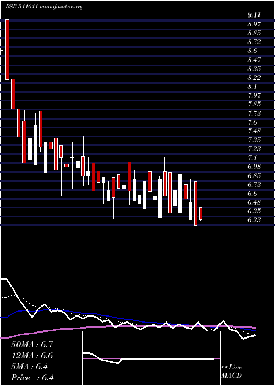Screen dimensions: 275x386
Task: Select the 8.1 price axis label
Action: 252,87
